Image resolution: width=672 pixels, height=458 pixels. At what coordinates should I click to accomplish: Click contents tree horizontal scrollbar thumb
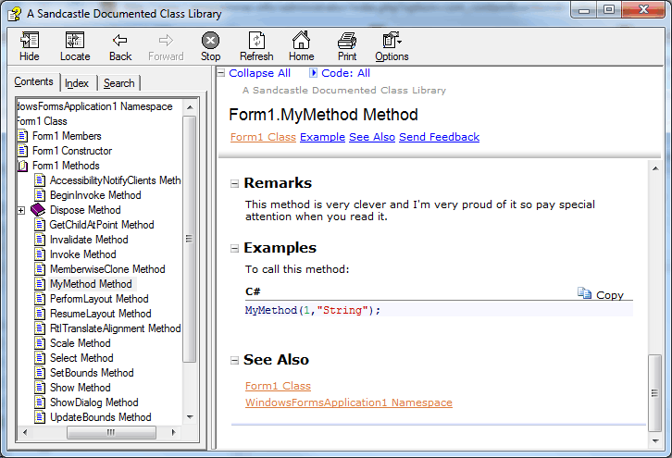(x=111, y=432)
